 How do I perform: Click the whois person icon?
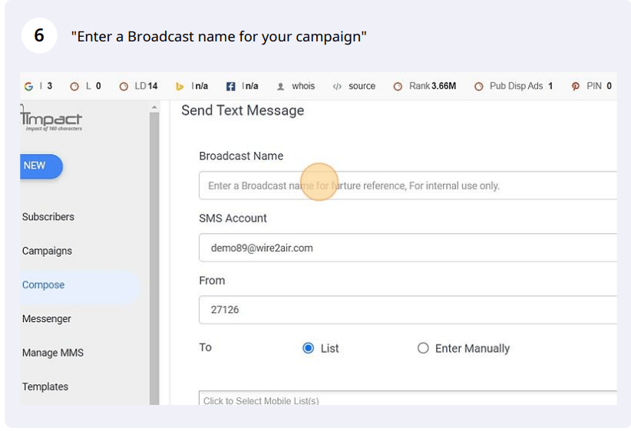(x=280, y=87)
